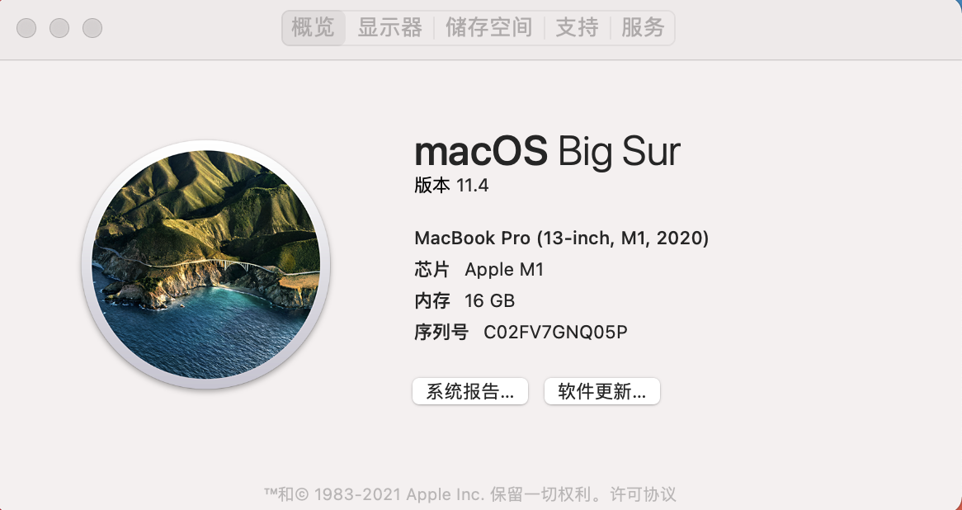Click the macOS Big Sur wallpaper icon
This screenshot has width=962, height=510.
click(x=206, y=265)
